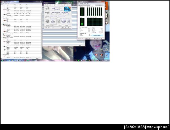Image resolution: width=170 pixels, height=130 pixels.
Task: Open the top-left desktop shortcut icon
Action: click(96, 50)
